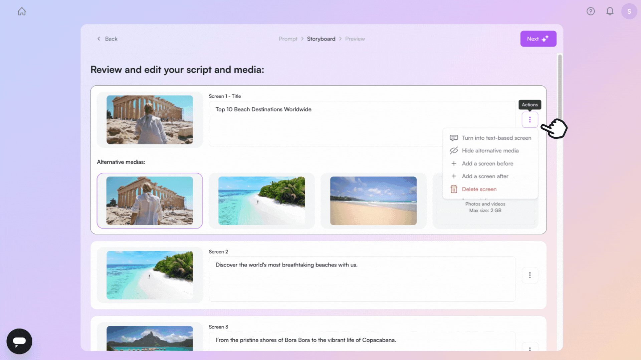Click the Screen 3 Bora Bora thumbnail
The image size is (641, 360).
pos(150,338)
